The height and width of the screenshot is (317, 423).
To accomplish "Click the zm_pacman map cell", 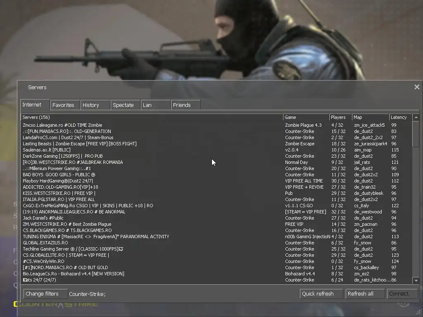I will [x=366, y=224].
